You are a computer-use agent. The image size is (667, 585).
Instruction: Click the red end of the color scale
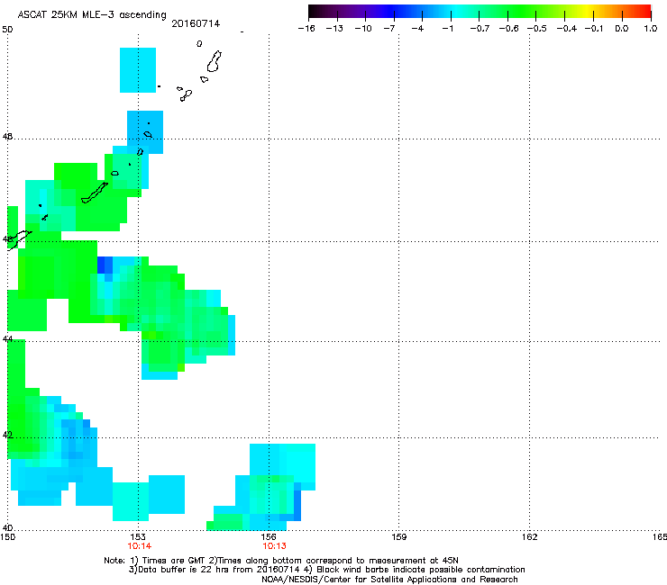[645, 11]
